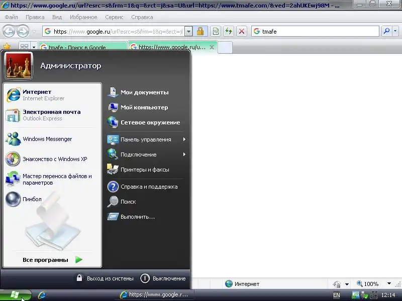Screen dimensions: 402x301
Task: Click the browser Forward arrow button
Action: pos(23,32)
